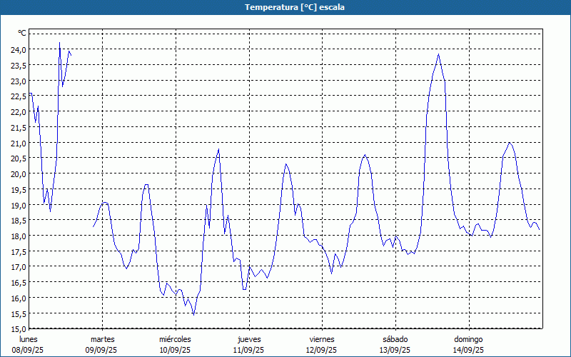Viewport: 571px width, 357px height.
Task: Click the 08/09/25 date label
Action: point(29,350)
